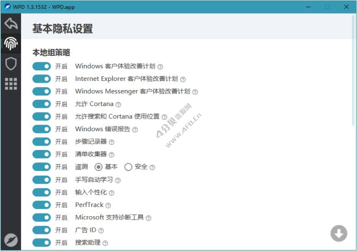The width and height of the screenshot is (357, 251).
Task: Click the 输入个性化 label text
Action: coord(91,192)
